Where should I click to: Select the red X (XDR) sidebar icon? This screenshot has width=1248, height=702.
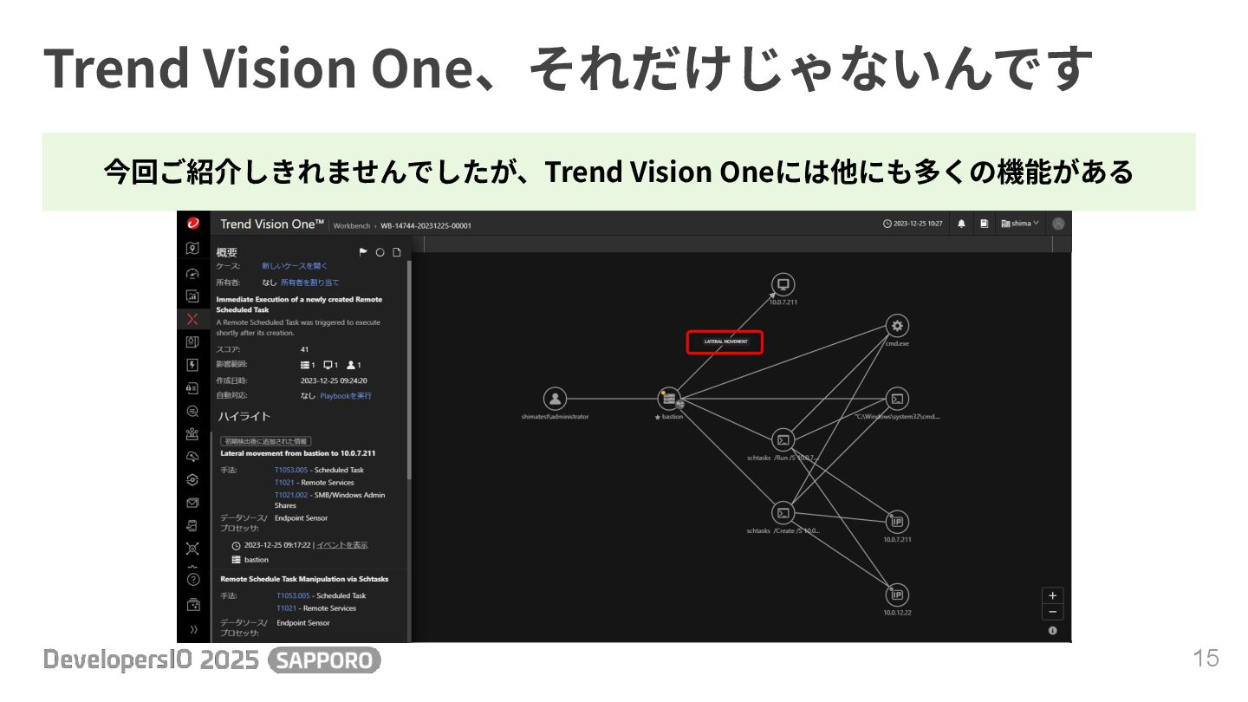point(192,319)
